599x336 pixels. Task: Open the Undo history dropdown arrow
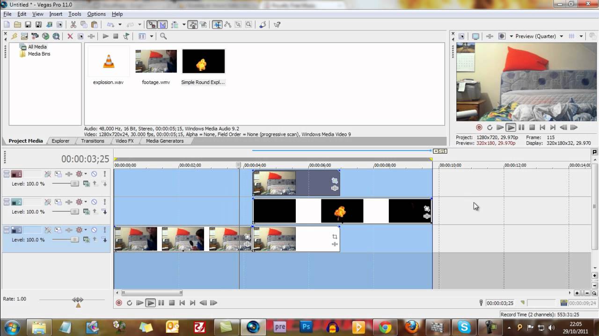click(120, 25)
